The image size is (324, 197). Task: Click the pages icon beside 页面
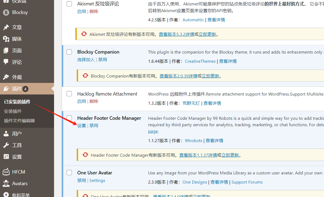click(x=6, y=50)
